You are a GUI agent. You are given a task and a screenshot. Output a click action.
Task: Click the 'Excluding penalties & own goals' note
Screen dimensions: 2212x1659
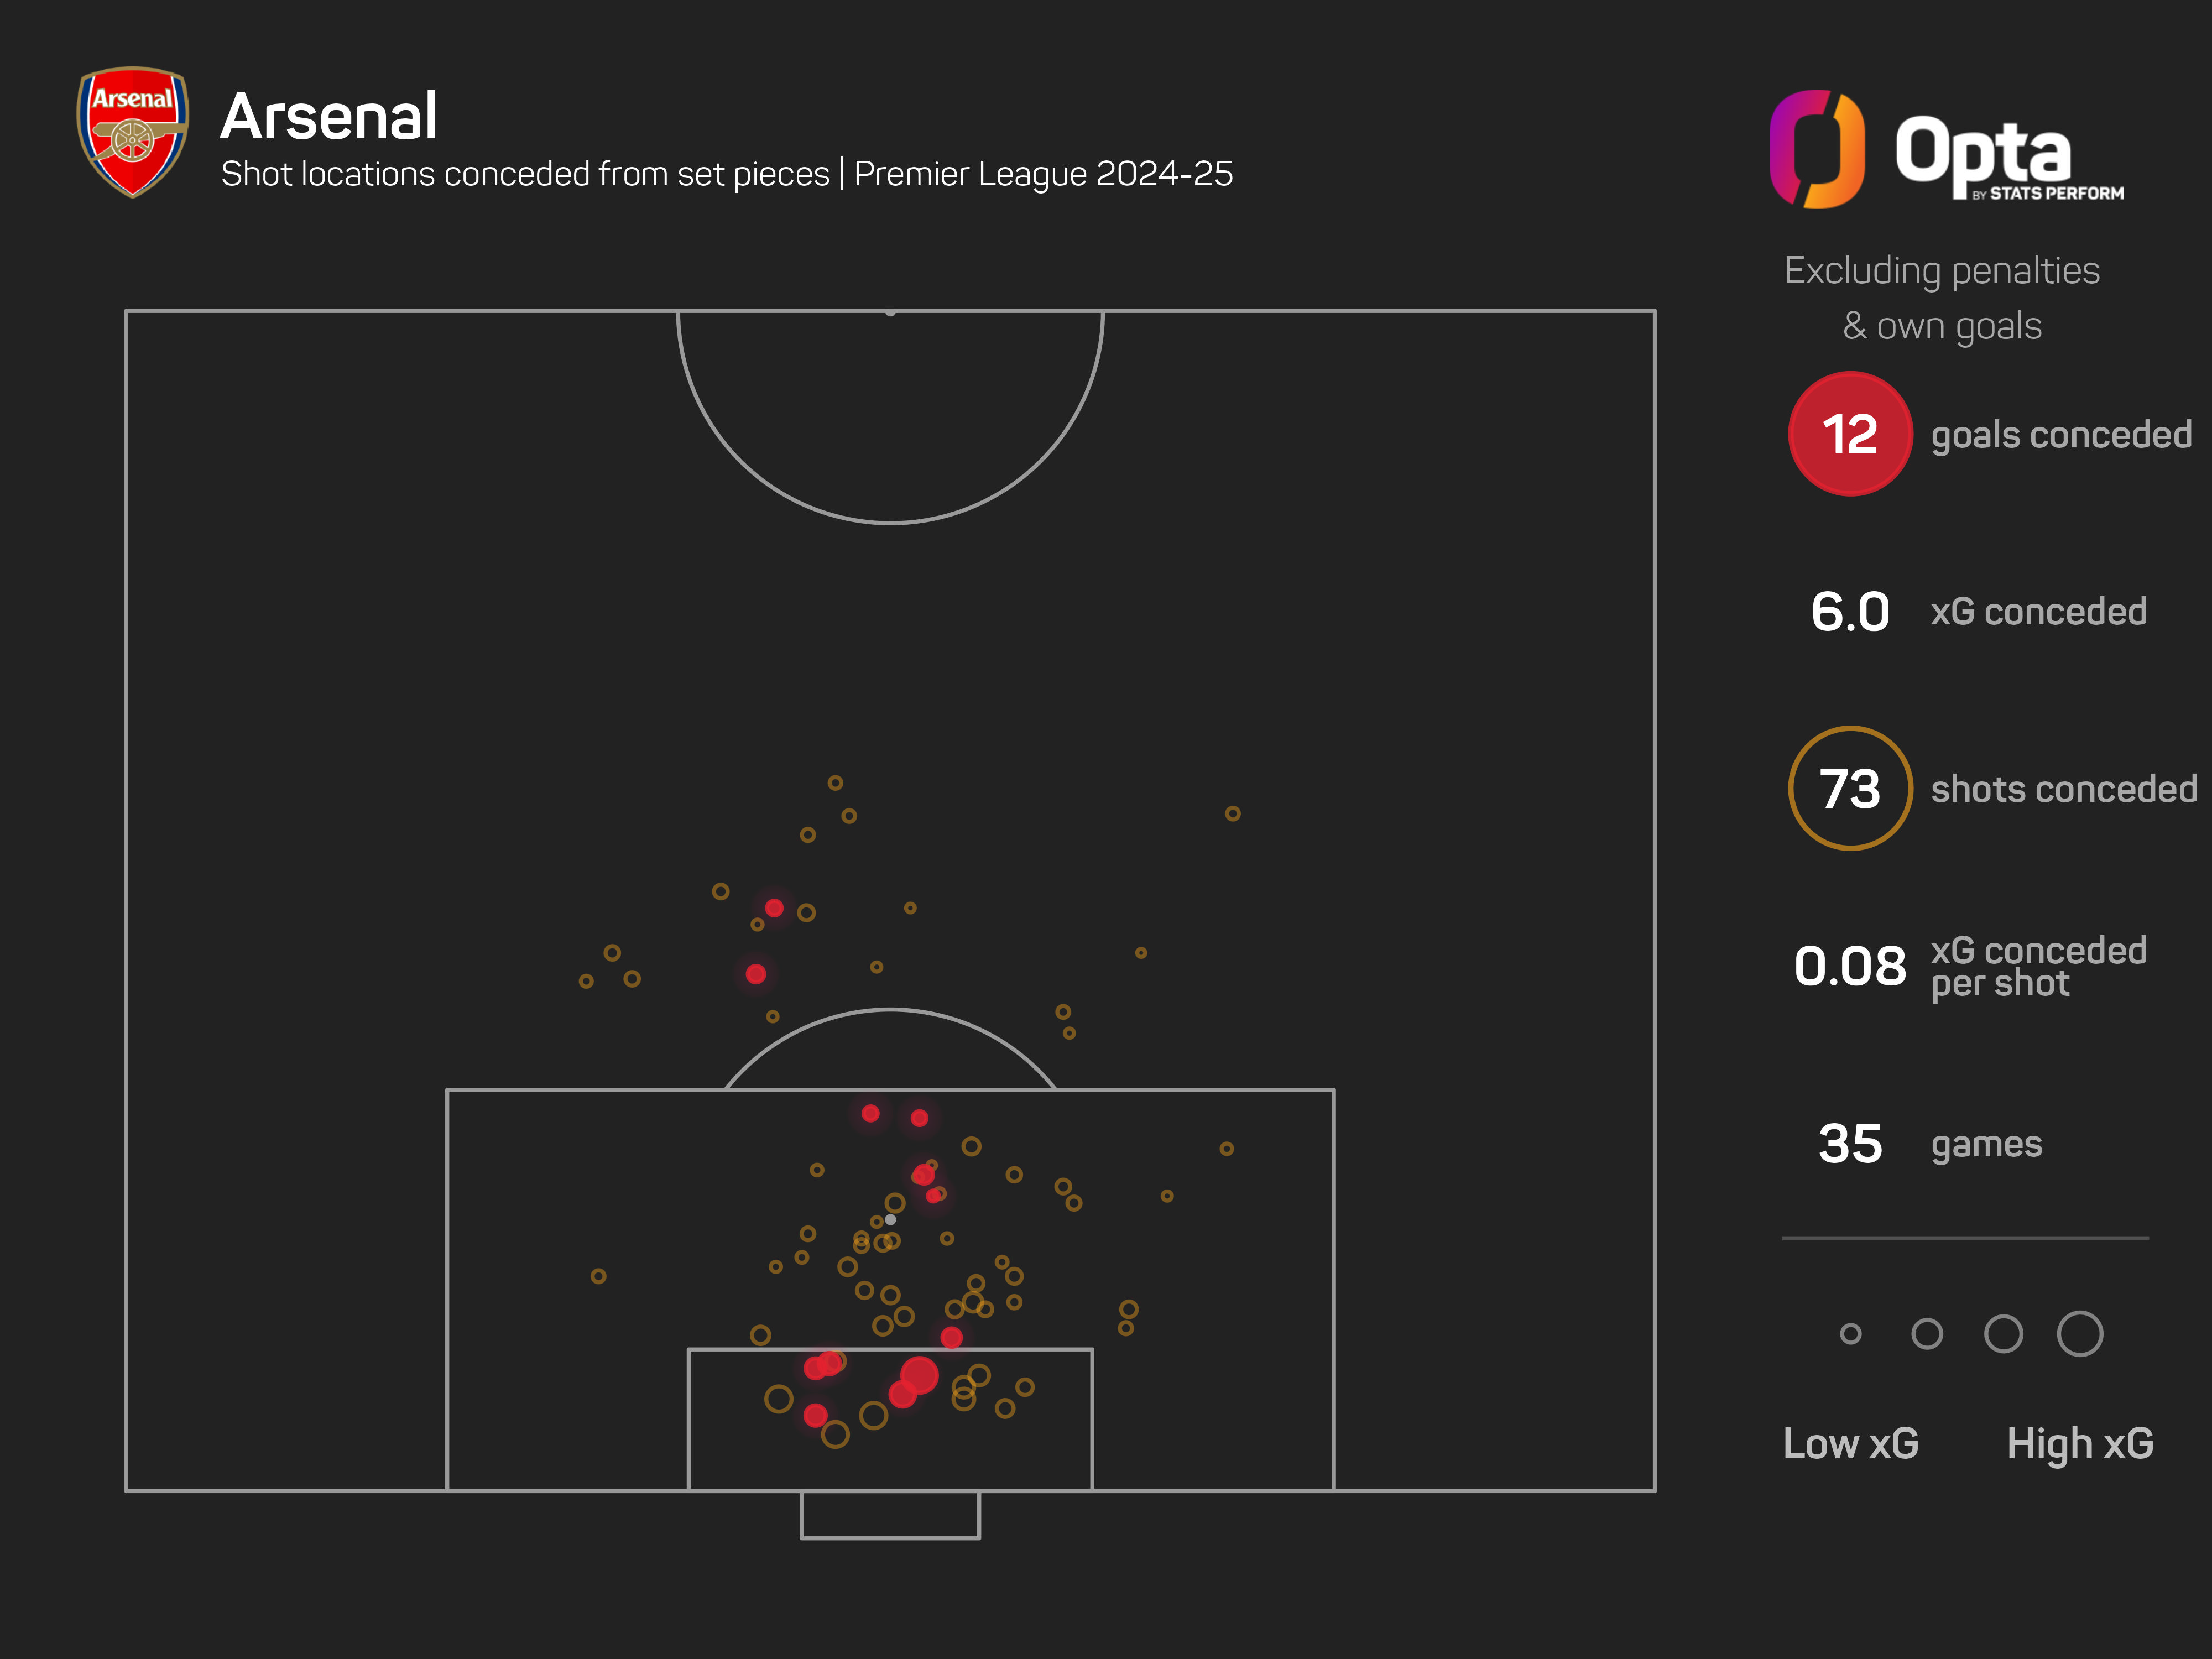(x=1942, y=298)
